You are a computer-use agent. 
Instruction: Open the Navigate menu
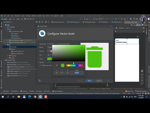click(x=17, y=16)
